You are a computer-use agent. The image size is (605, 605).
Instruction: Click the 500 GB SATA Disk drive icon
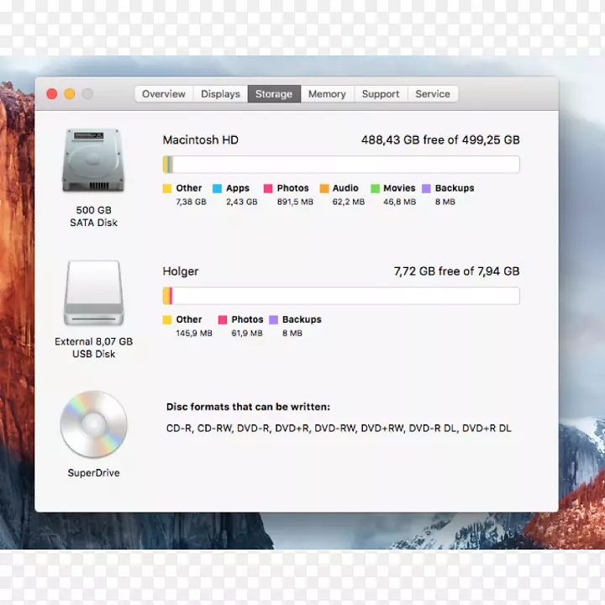pos(93,160)
